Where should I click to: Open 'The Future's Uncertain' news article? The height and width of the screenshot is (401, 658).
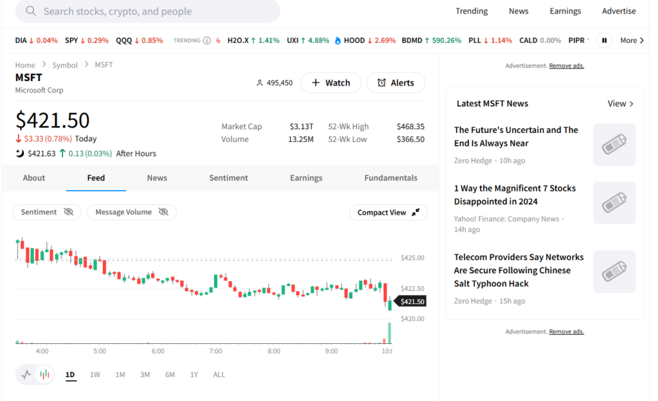click(516, 136)
